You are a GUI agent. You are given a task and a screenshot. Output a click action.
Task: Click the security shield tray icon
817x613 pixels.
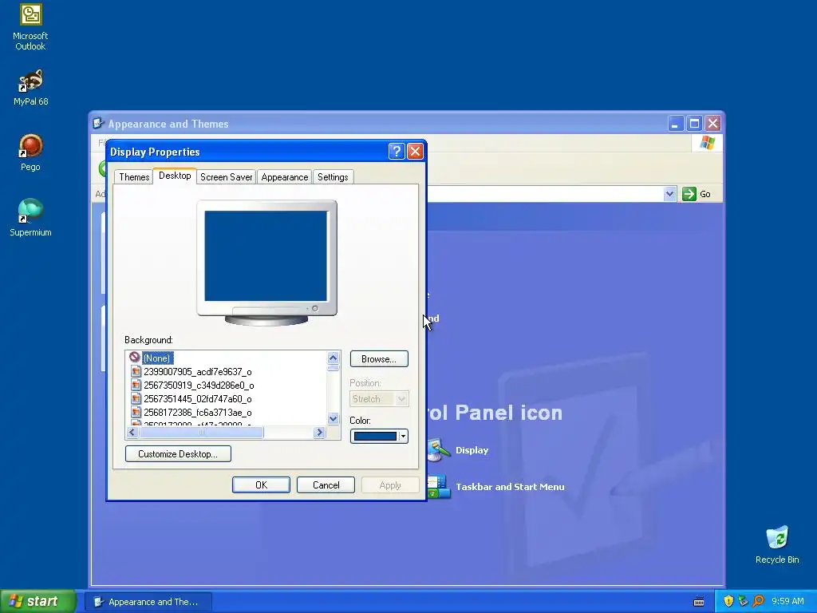(x=728, y=601)
